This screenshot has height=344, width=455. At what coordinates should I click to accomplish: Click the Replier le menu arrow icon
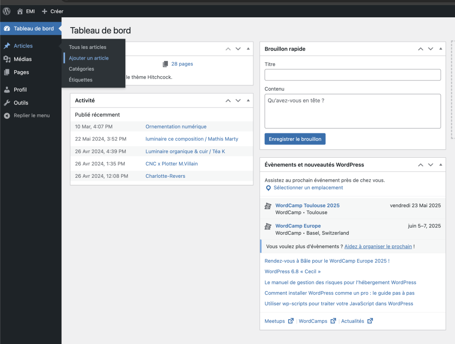(x=7, y=116)
